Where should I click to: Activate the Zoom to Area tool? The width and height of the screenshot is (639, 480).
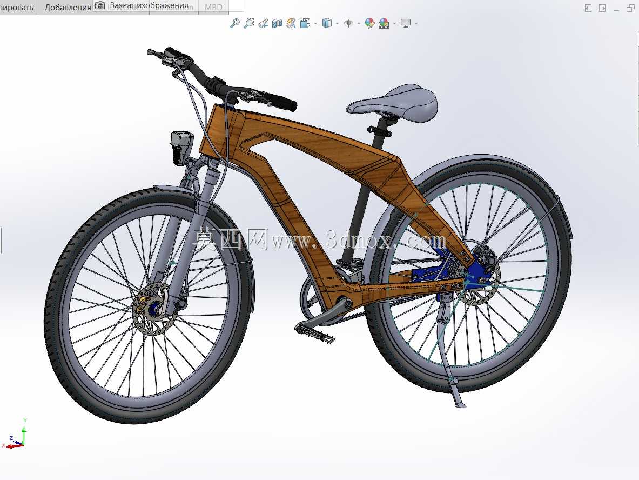[248, 23]
